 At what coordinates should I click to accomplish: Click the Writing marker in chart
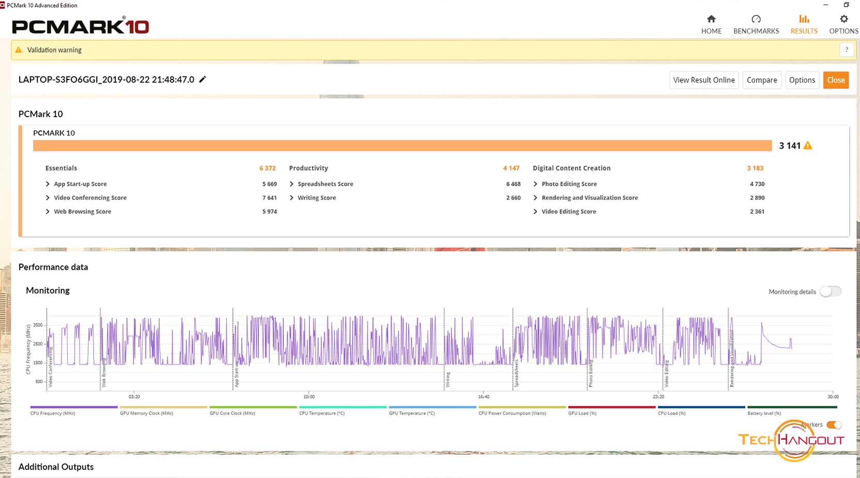[x=448, y=379]
